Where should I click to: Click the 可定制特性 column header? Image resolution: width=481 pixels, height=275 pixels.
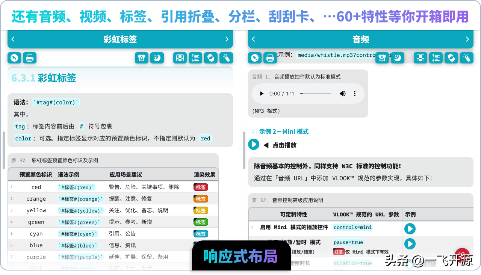click(x=293, y=214)
